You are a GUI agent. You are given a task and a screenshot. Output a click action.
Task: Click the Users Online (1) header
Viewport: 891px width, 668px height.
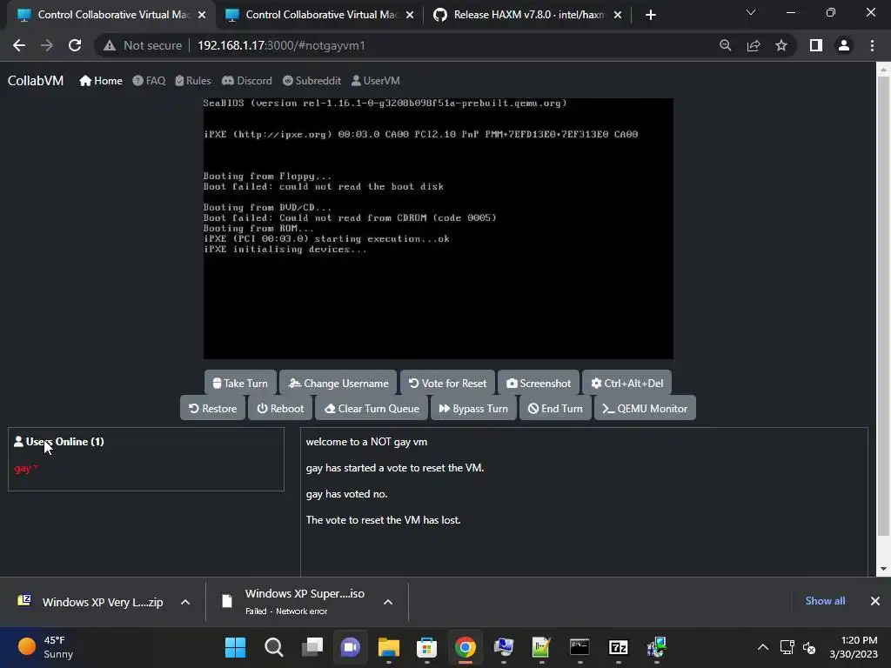59,441
